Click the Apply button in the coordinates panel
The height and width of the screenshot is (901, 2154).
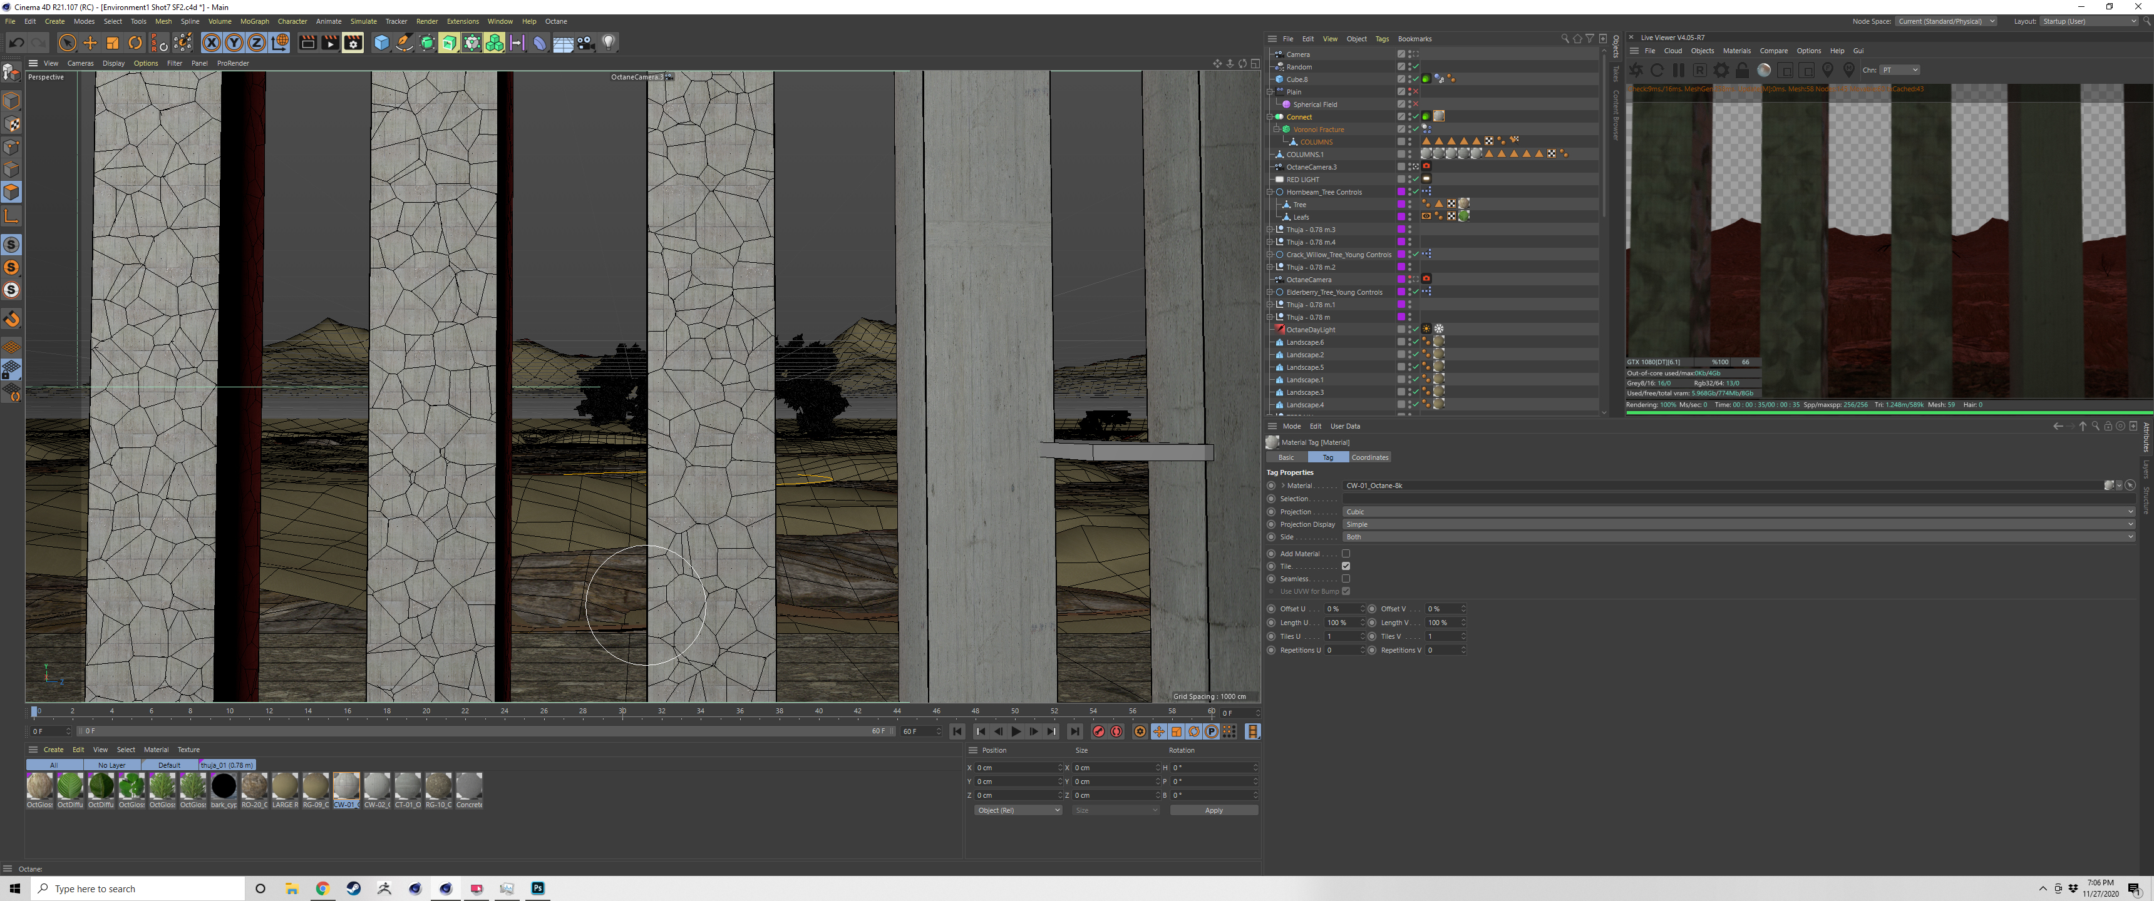click(1214, 810)
